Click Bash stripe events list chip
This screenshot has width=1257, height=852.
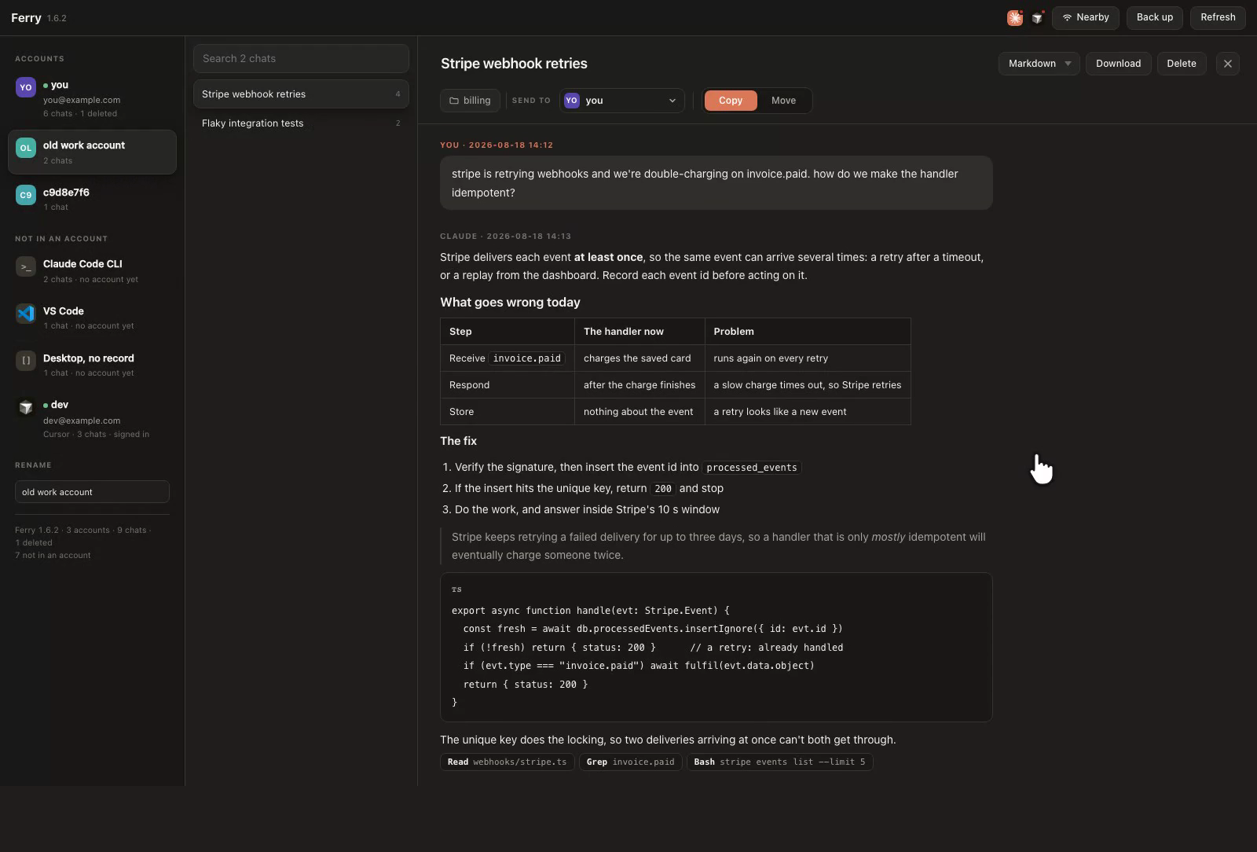[779, 762]
